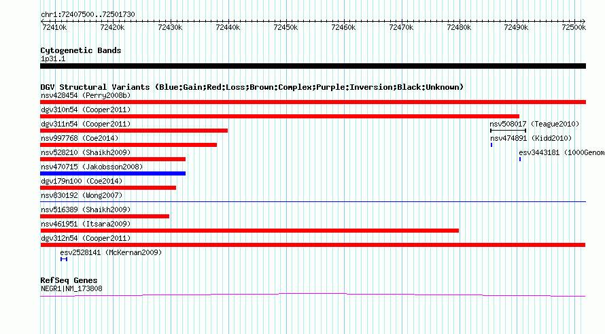Open the dgv310n54 (Cooper2011) variant label
The image size is (605, 334).
coord(86,110)
